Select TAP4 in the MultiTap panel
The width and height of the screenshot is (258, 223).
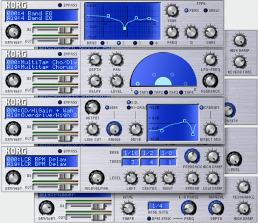point(181,92)
